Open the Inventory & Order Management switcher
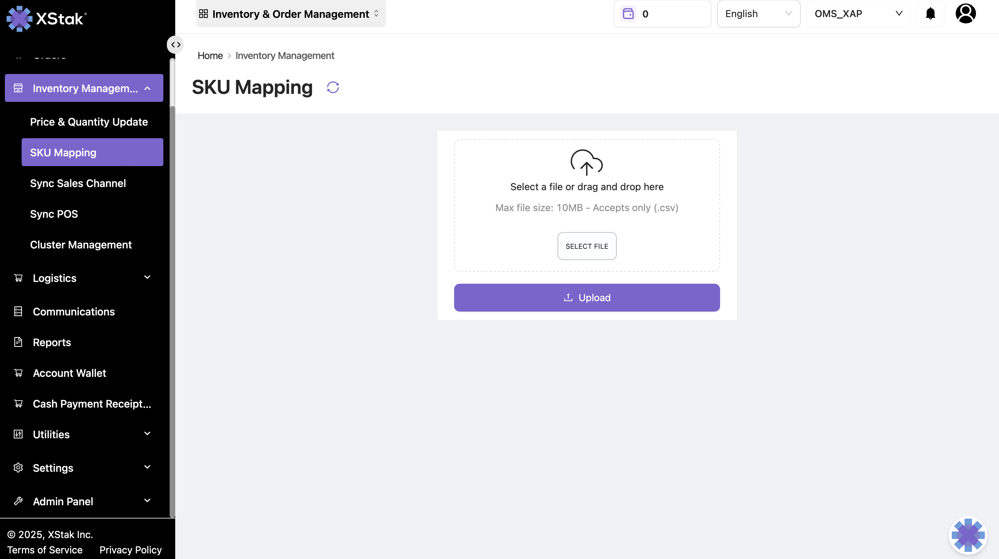The image size is (999, 559). 290,14
